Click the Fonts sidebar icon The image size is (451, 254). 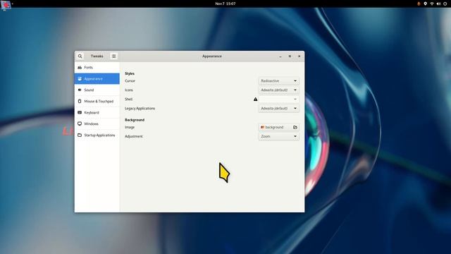coord(80,68)
